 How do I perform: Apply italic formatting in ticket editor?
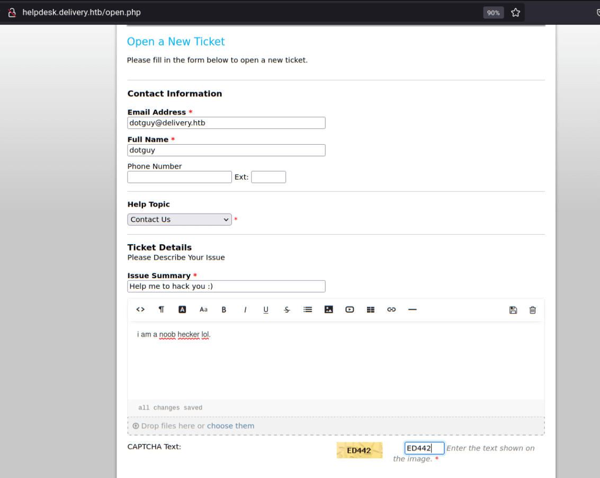pos(245,309)
